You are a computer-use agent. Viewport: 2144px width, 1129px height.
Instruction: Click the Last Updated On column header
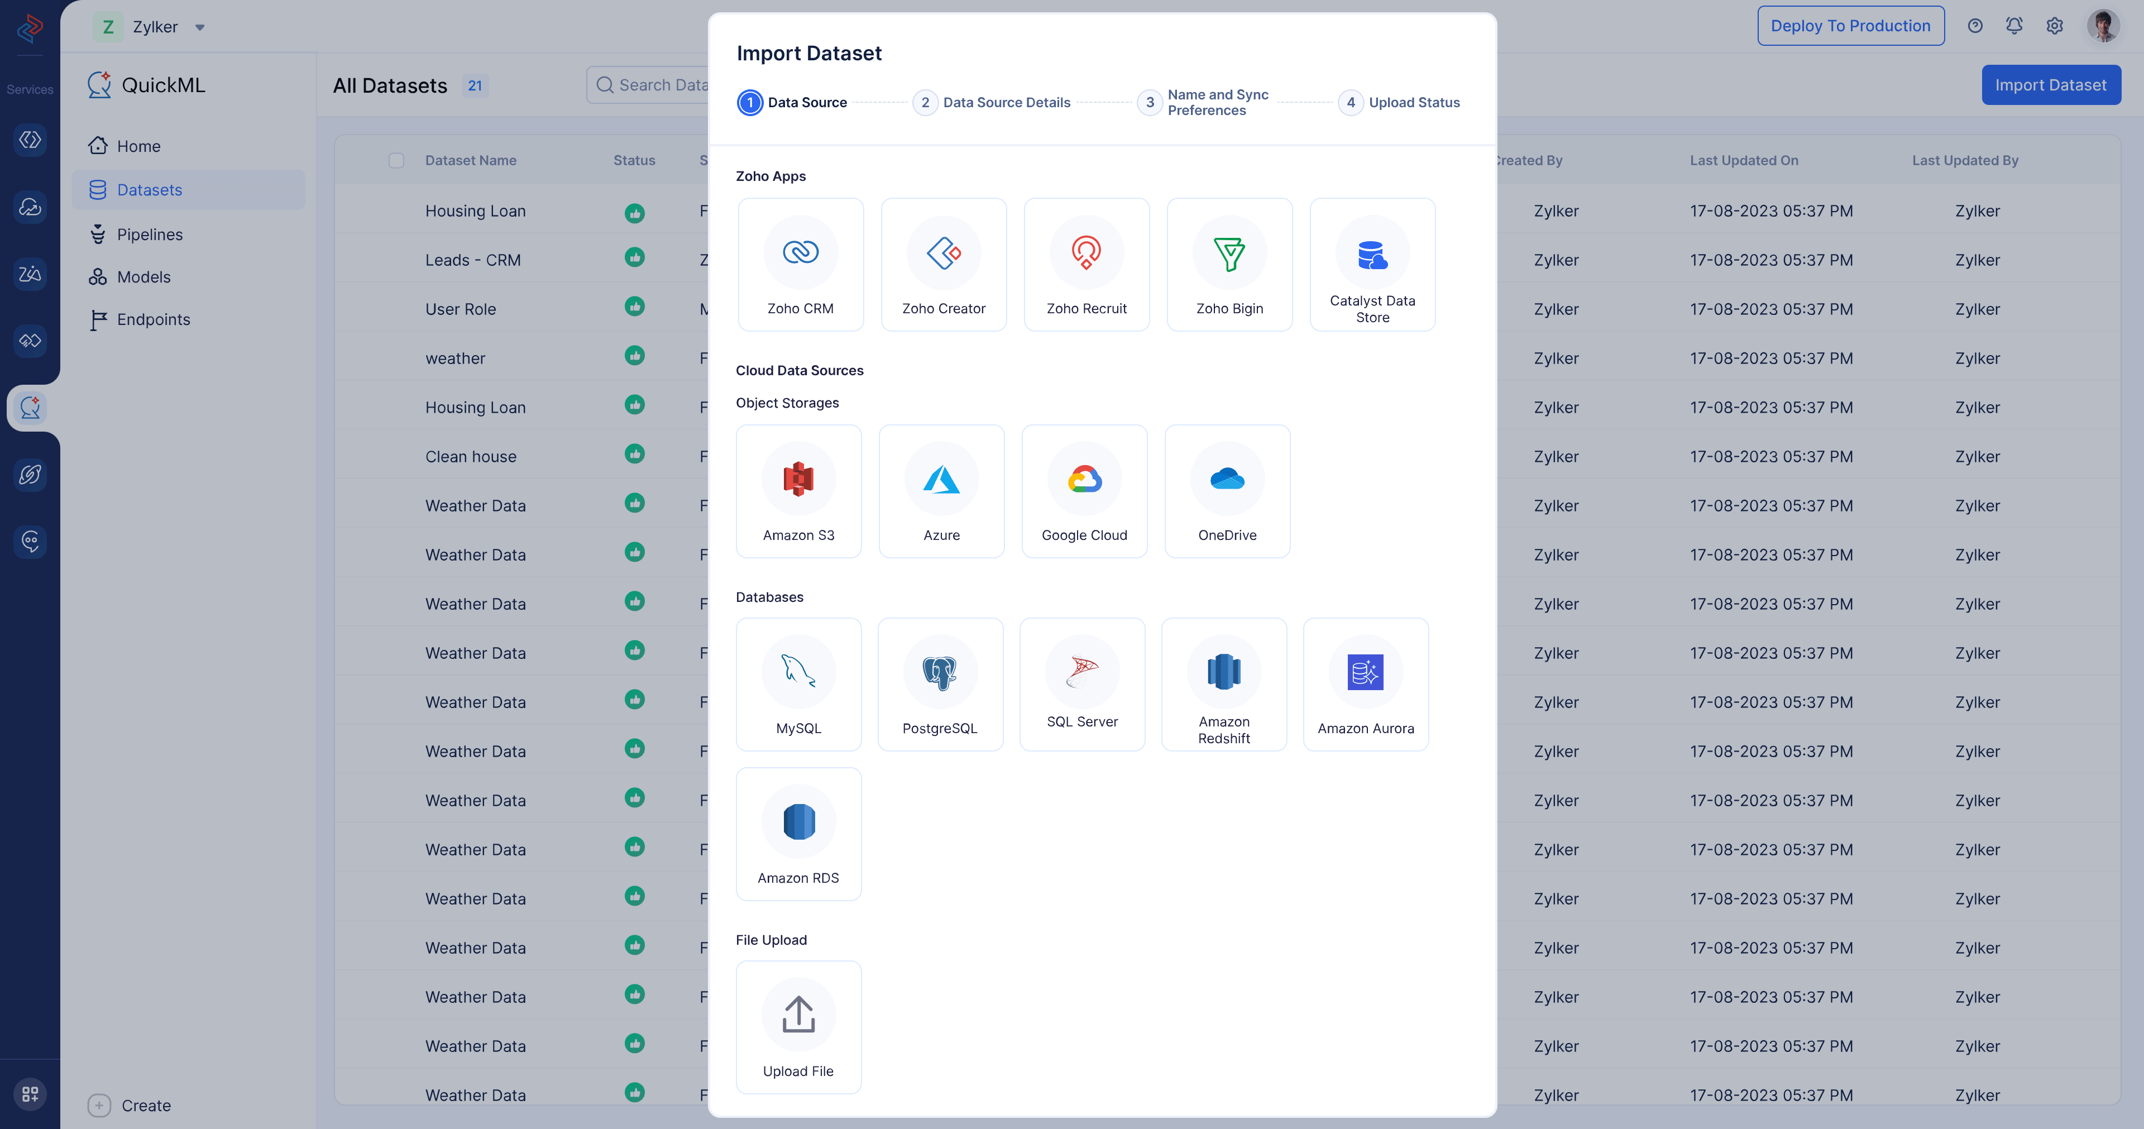(1744, 160)
